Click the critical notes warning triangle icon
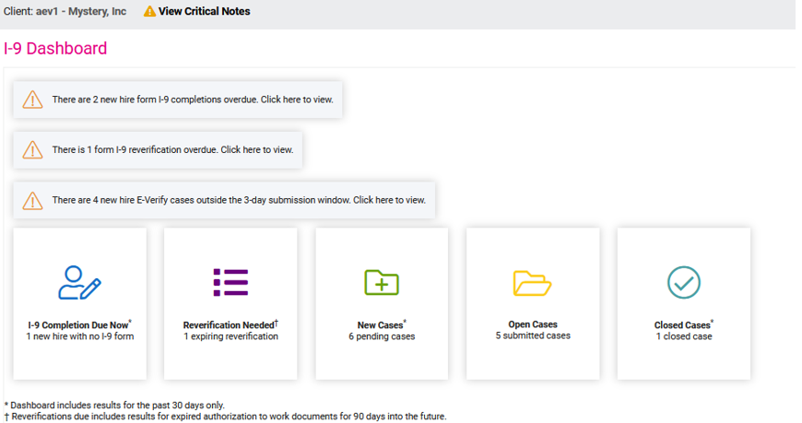The height and width of the screenshot is (423, 802). [x=149, y=11]
